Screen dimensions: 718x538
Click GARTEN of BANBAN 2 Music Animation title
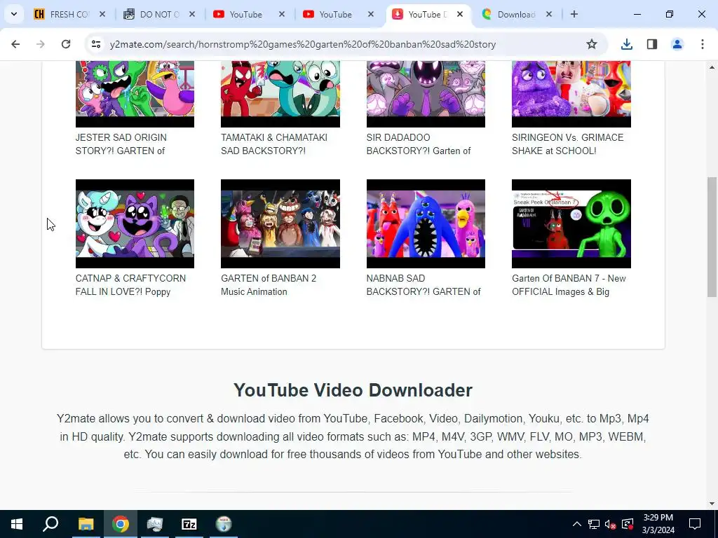pos(269,285)
